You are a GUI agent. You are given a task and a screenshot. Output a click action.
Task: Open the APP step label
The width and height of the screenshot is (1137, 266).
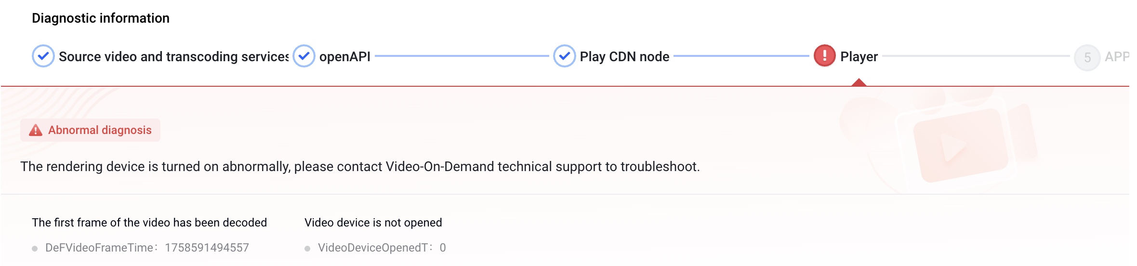1117,57
